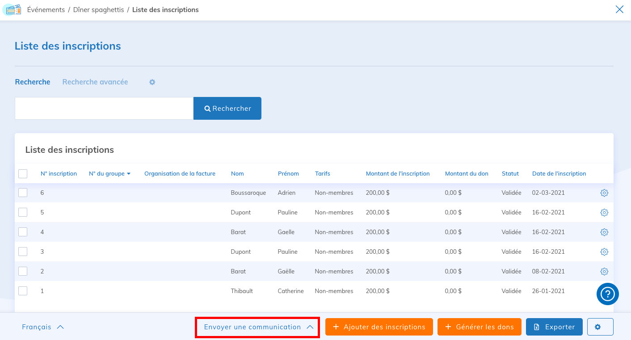Viewport: 631px width, 340px height.
Task: Click the gear icon for inscription 6
Action: [x=604, y=193]
